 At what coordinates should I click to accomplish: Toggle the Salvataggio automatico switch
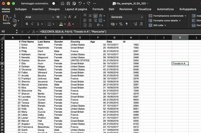click(x=55, y=4)
